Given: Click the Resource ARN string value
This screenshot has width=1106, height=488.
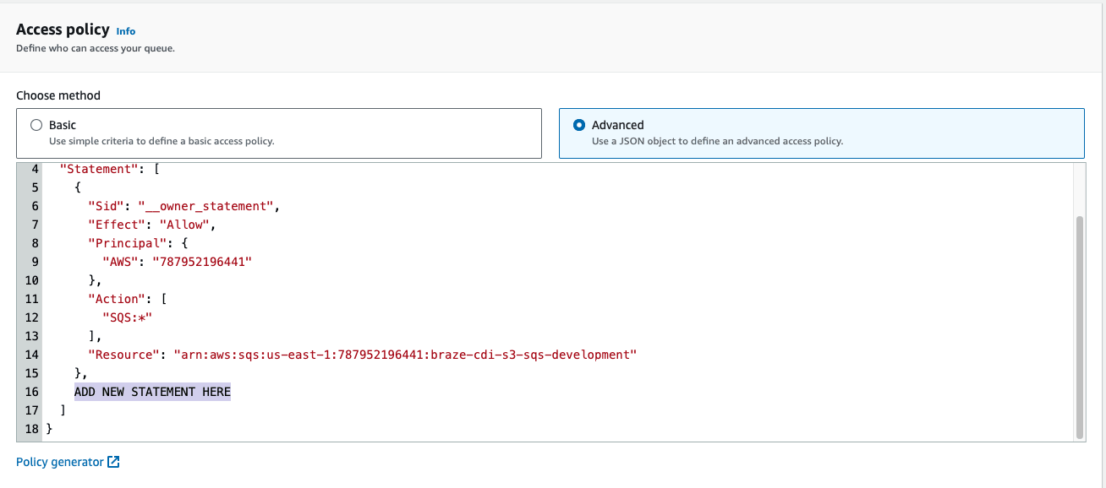Looking at the screenshot, I should tap(404, 355).
